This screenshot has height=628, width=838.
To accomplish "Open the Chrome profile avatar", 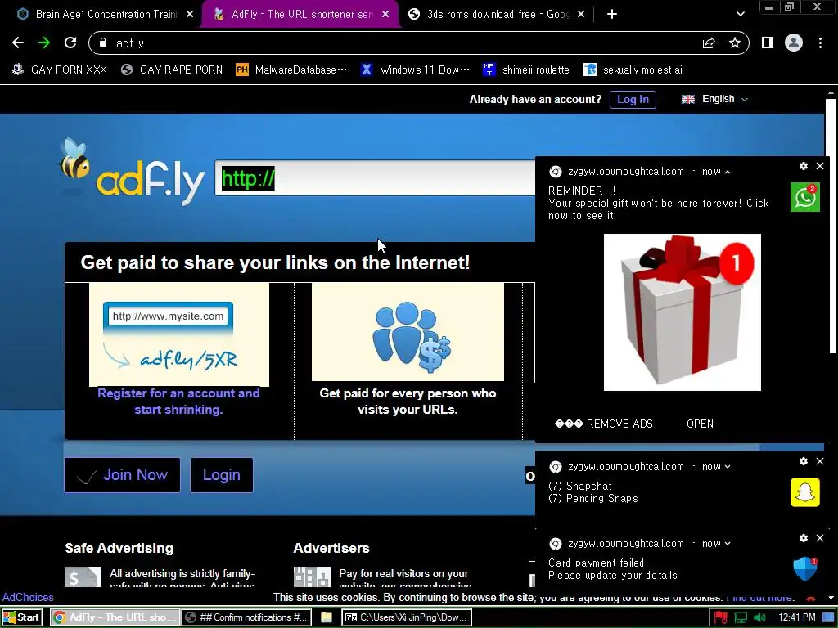I will click(794, 43).
